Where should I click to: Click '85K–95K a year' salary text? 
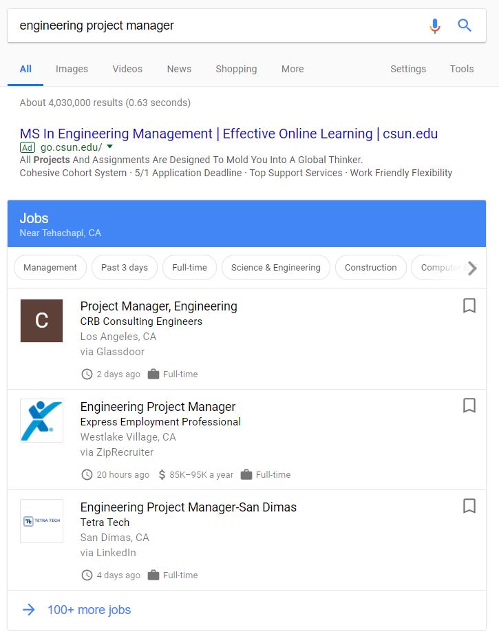(202, 475)
